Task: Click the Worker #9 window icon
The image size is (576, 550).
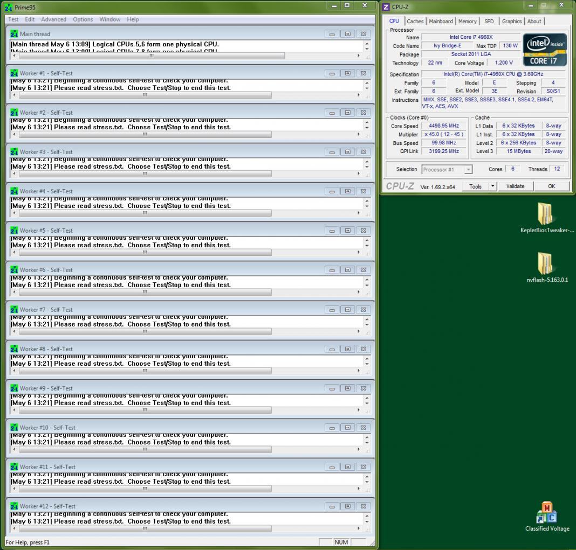Action: (14, 388)
